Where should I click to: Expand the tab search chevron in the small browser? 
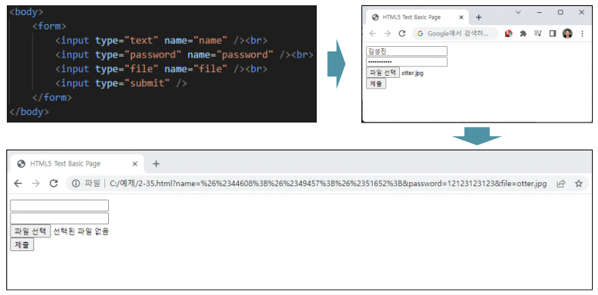[x=518, y=12]
